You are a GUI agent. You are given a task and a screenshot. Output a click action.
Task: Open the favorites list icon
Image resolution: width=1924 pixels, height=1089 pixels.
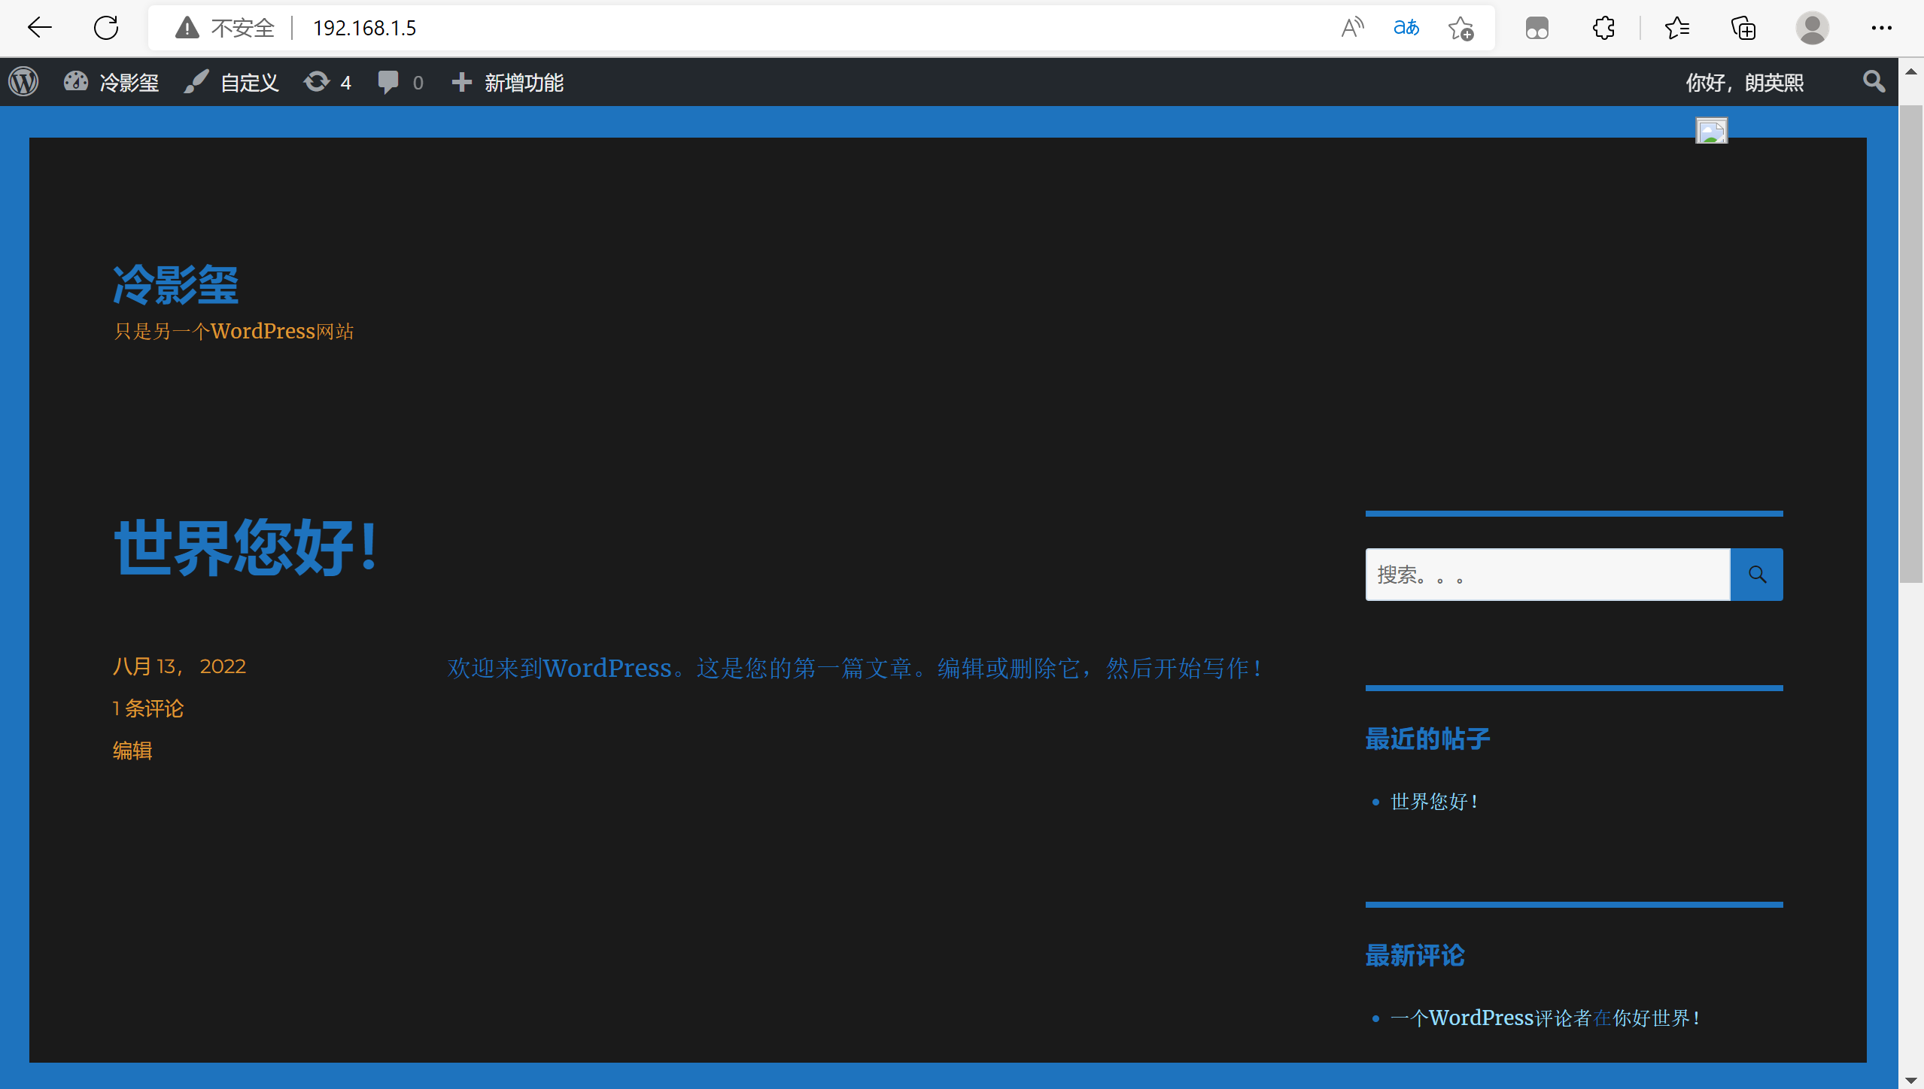(1676, 28)
